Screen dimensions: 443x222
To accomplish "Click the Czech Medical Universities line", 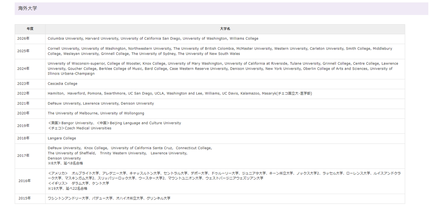I will [x=80, y=128].
